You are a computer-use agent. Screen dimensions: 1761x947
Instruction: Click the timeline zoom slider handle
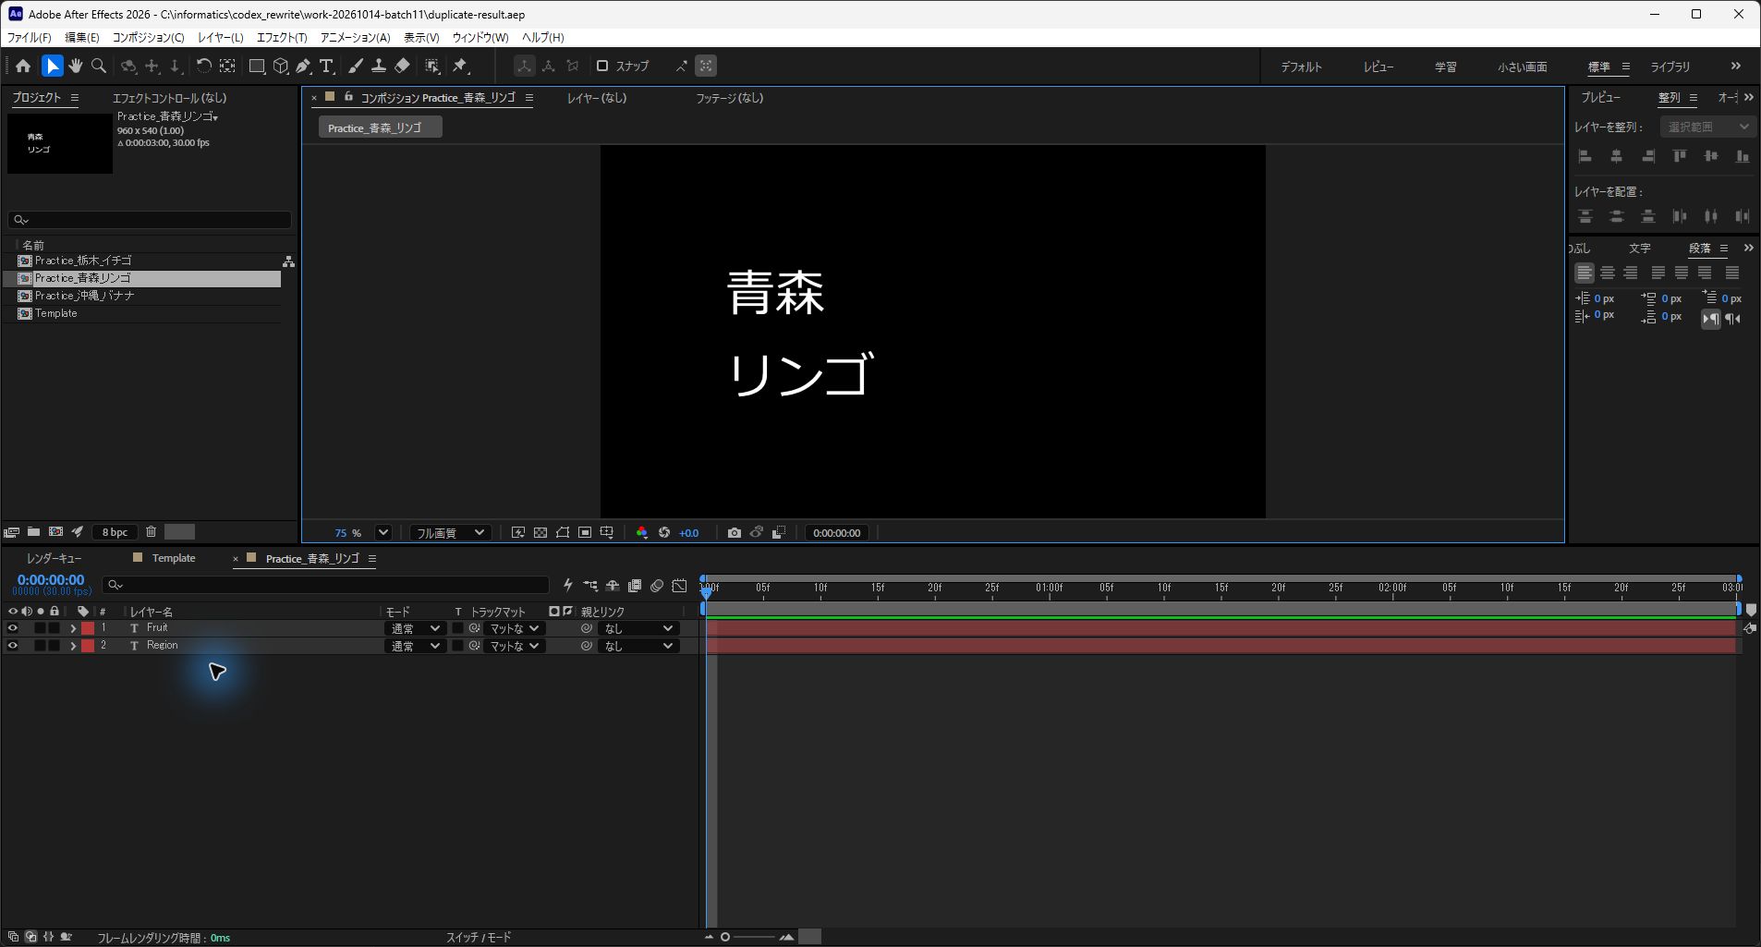point(725,937)
